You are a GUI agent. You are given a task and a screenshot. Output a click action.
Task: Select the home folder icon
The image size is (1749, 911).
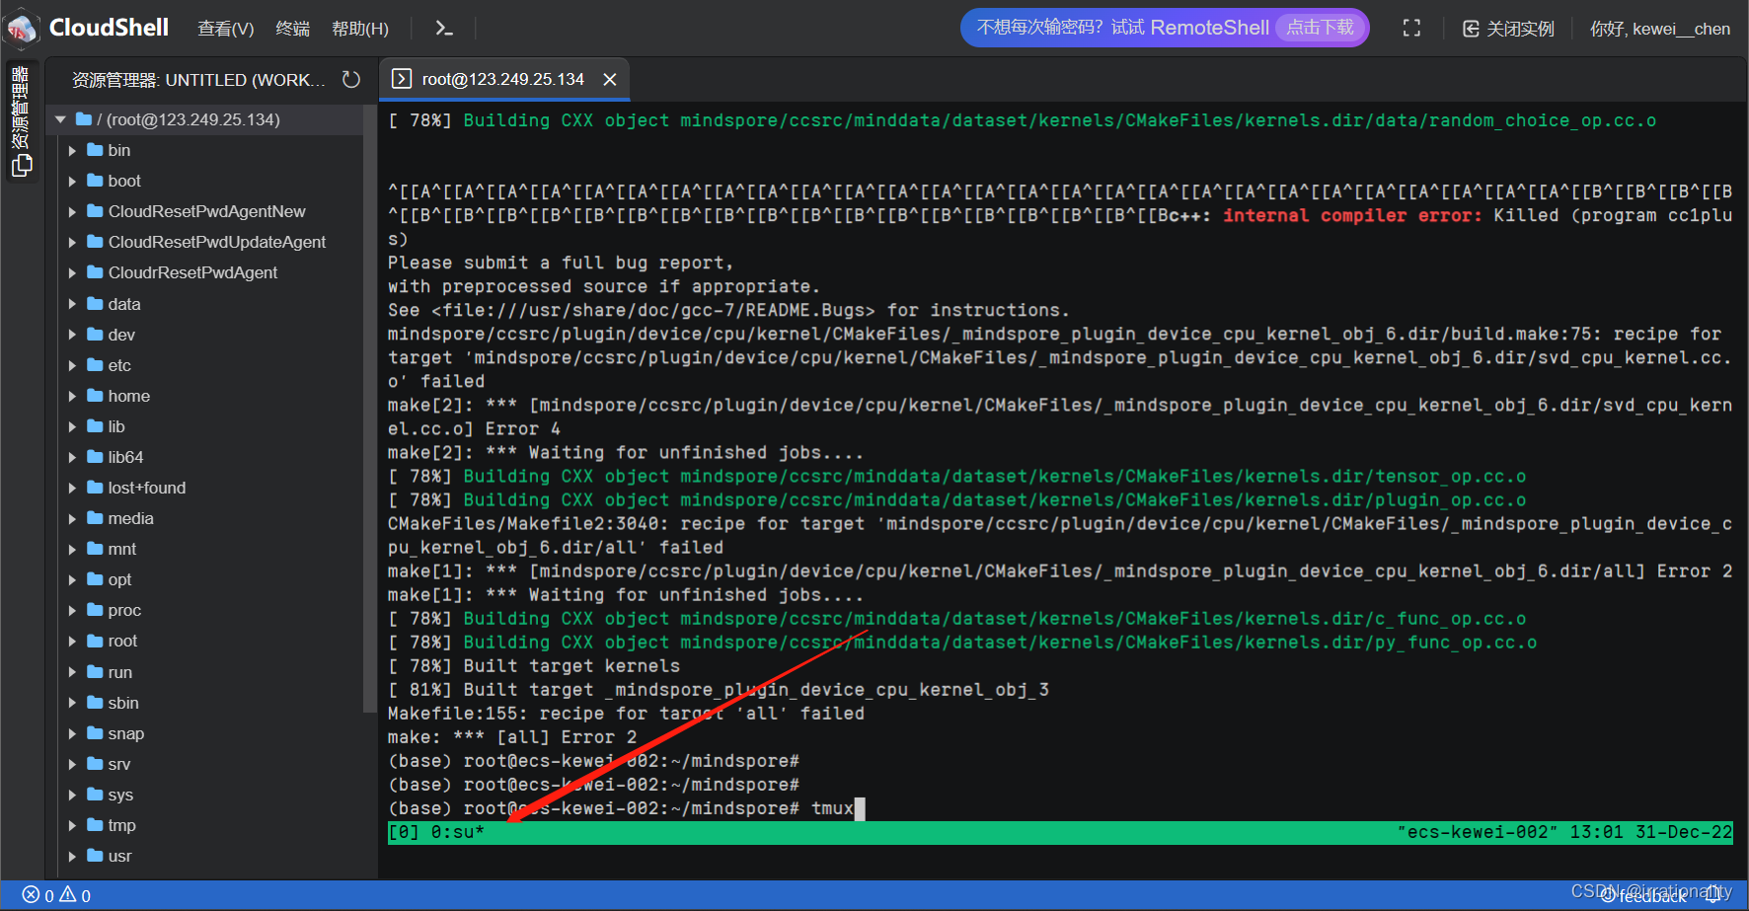pos(95,396)
